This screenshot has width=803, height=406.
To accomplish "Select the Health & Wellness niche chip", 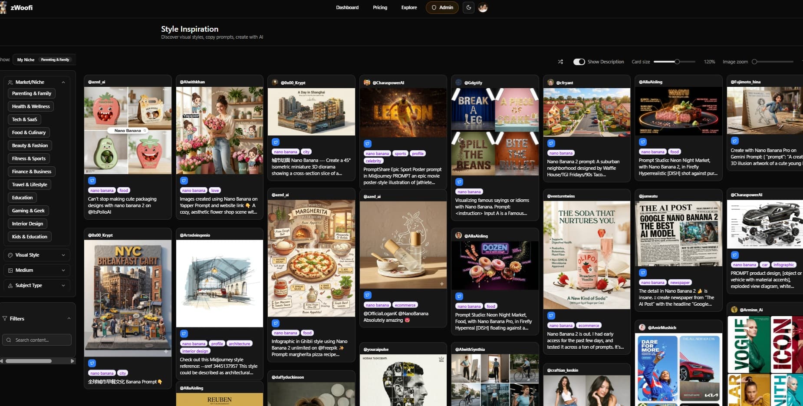I will tap(31, 106).
